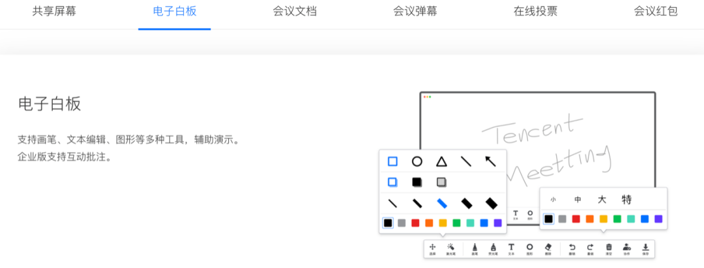This screenshot has width=704, height=268.
Task: Go to the 会议文档 tab
Action: click(x=295, y=11)
